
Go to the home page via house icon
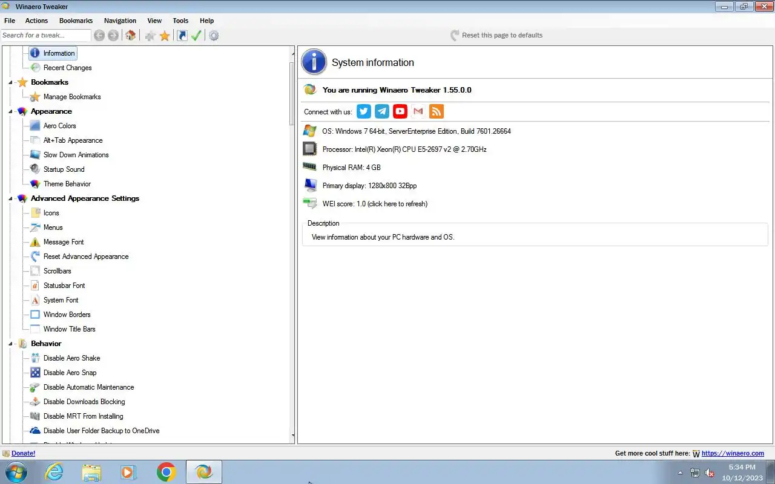[x=130, y=36]
